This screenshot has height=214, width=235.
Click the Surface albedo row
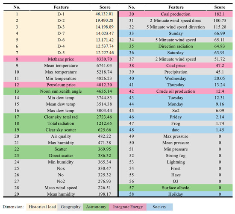click(x=176, y=188)
